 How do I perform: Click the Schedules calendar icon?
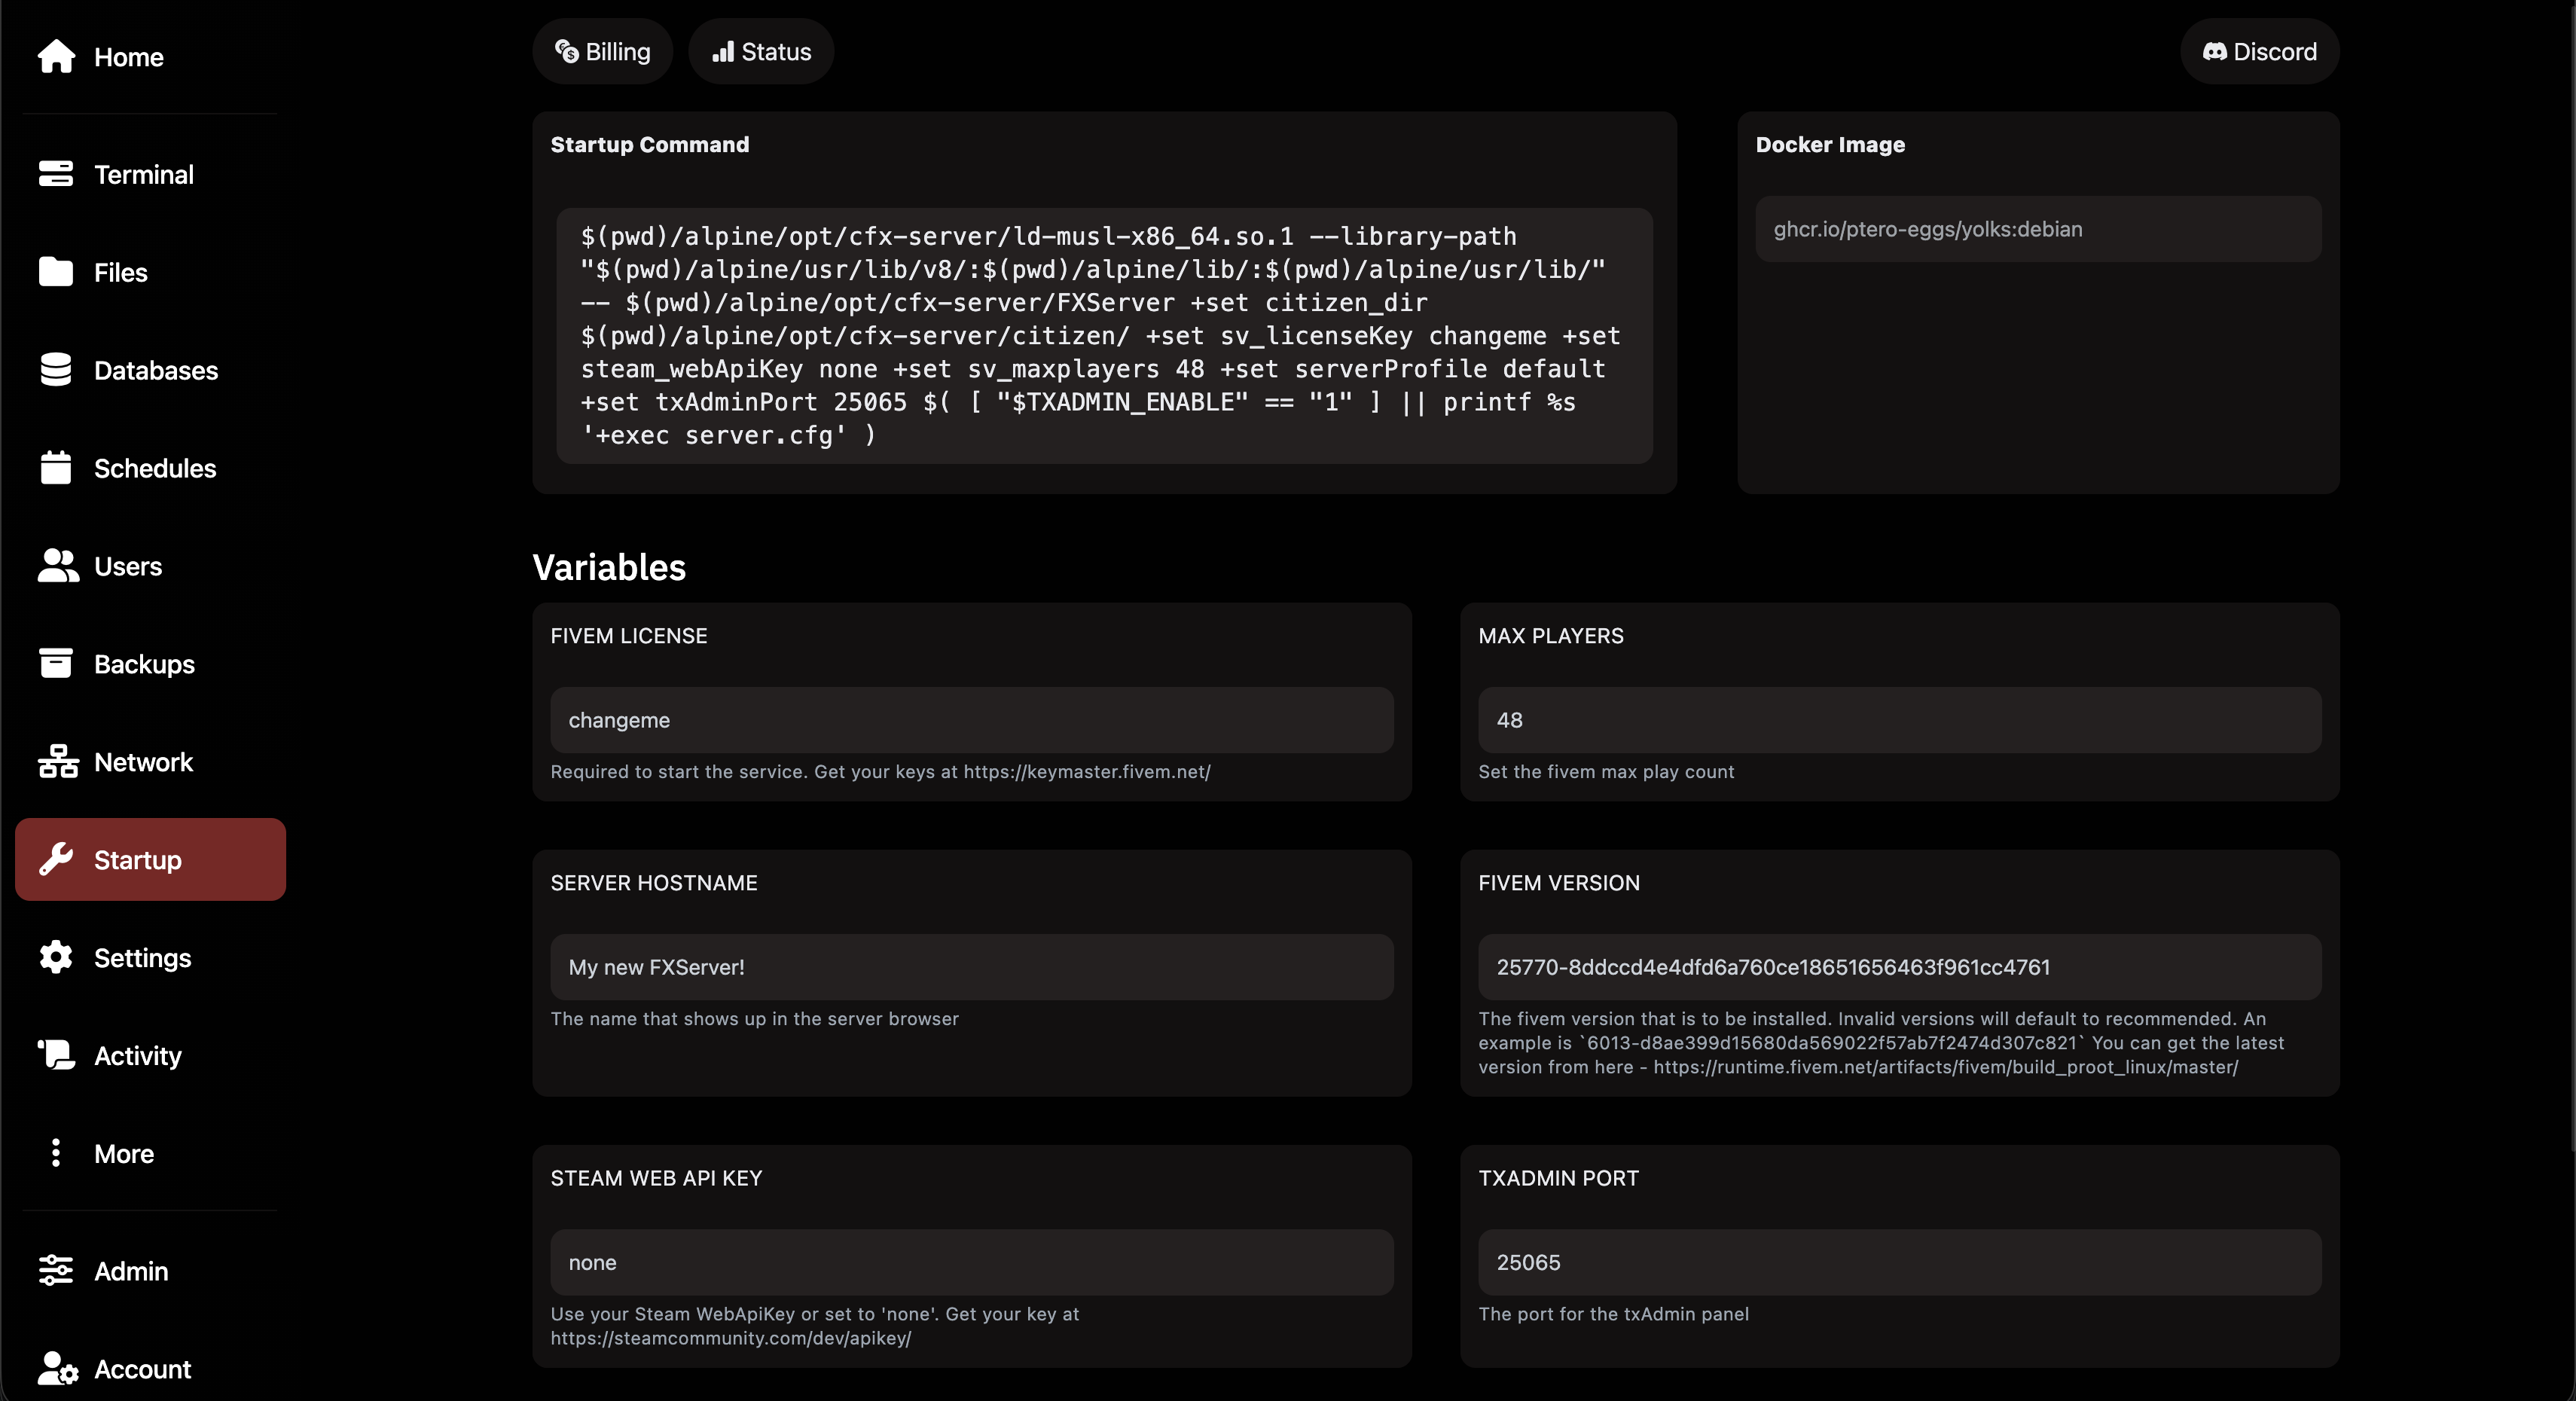[56, 468]
